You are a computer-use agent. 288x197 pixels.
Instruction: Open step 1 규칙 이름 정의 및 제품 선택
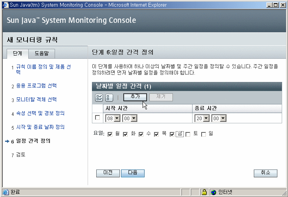[x=44, y=69]
